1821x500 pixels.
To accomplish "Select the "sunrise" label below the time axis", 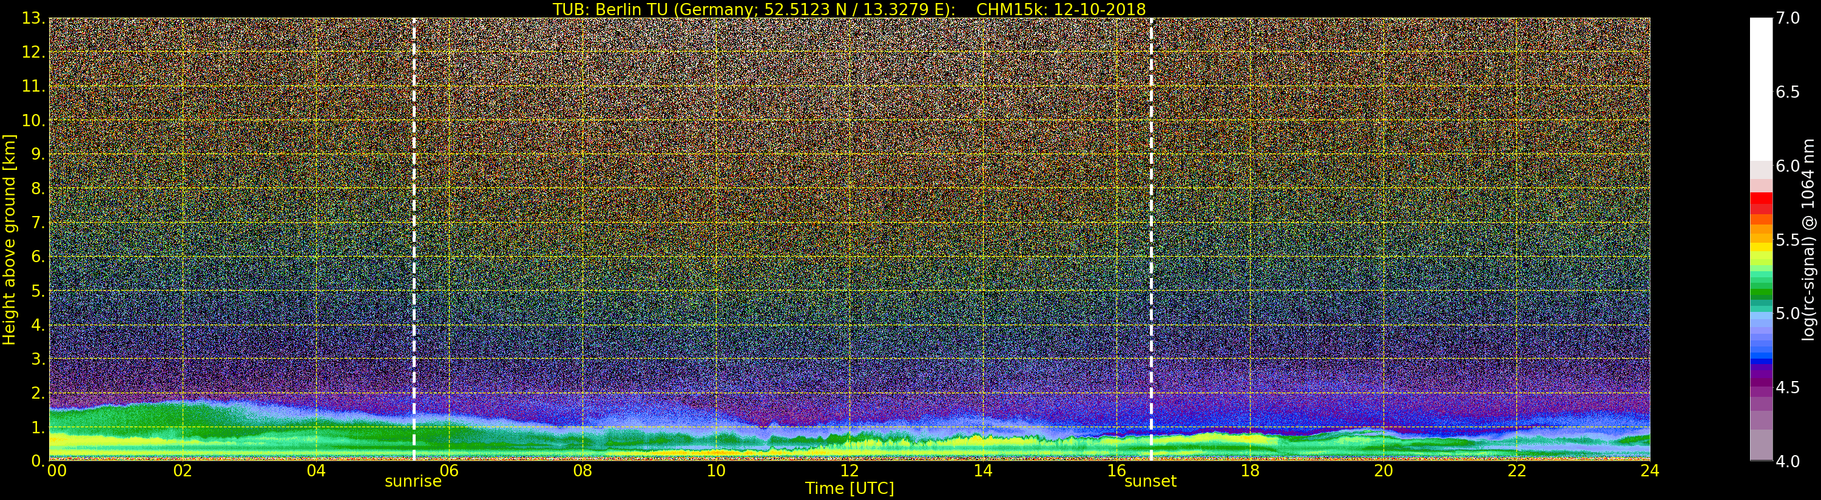I will pyautogui.click(x=413, y=482).
